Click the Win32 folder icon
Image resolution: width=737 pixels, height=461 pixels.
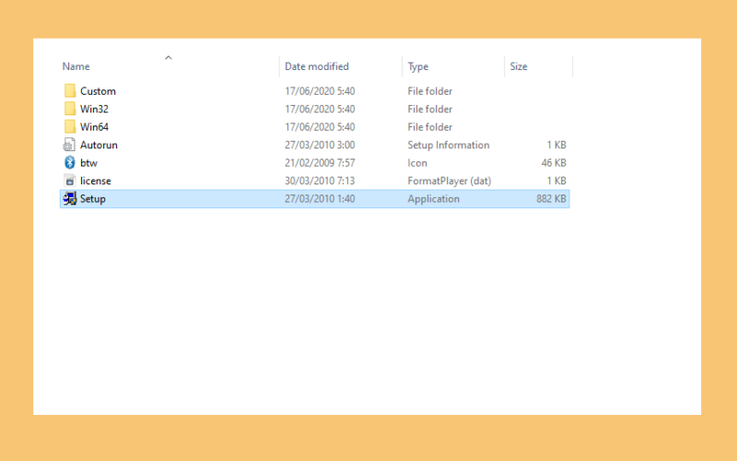(x=70, y=109)
